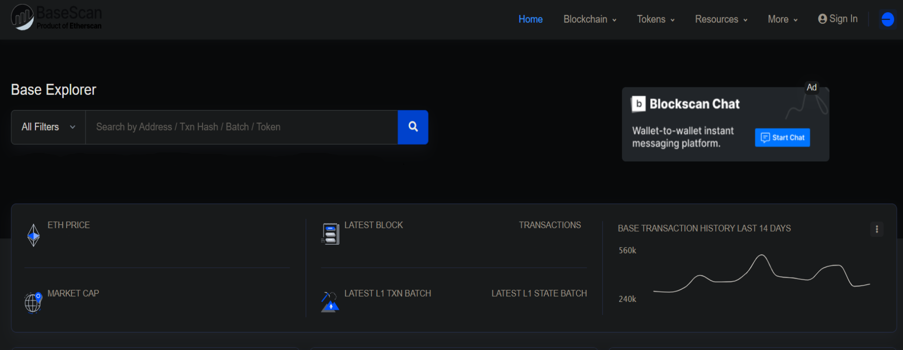
Task: Click the MARKET CAP label
Action: point(73,294)
